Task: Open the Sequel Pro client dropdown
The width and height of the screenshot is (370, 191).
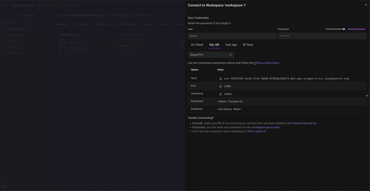Action: tap(211, 54)
